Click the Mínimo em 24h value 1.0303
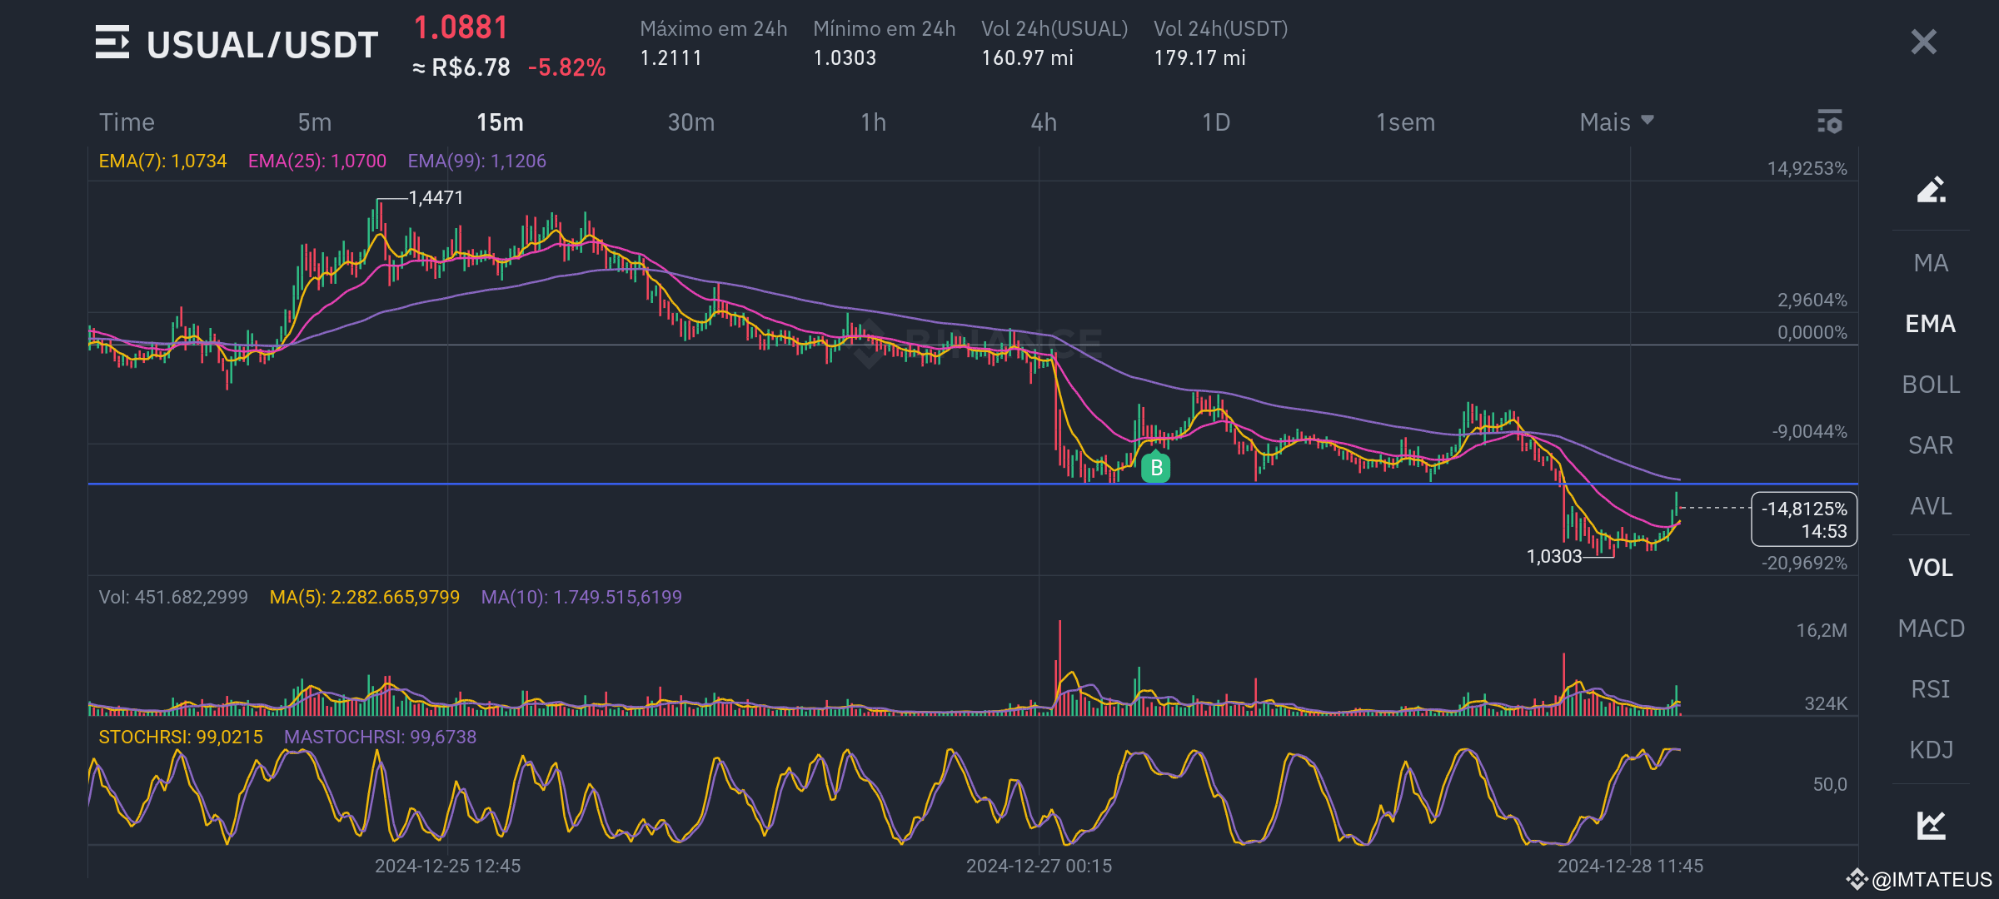This screenshot has width=1999, height=899. pos(845,57)
